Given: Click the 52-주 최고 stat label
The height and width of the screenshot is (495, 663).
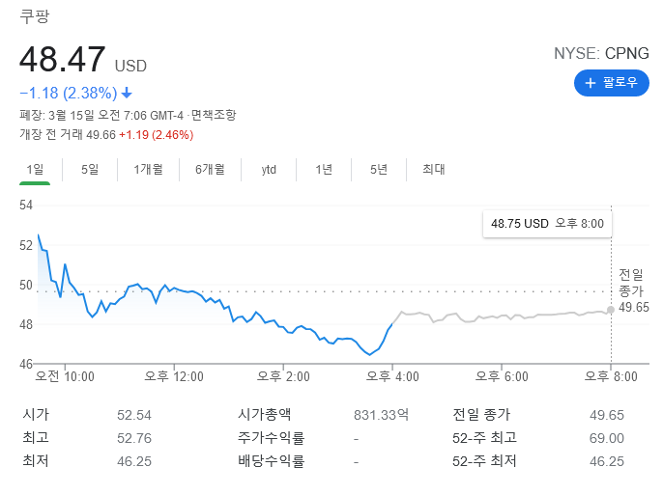Looking at the screenshot, I should [x=484, y=438].
